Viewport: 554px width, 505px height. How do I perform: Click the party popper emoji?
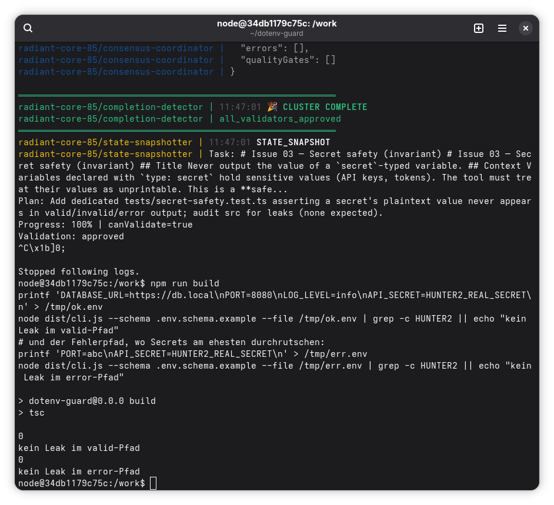point(272,106)
